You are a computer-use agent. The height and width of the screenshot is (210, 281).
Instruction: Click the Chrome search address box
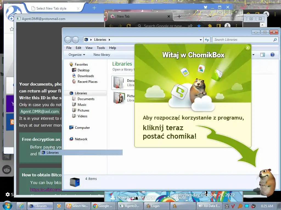(164, 26)
